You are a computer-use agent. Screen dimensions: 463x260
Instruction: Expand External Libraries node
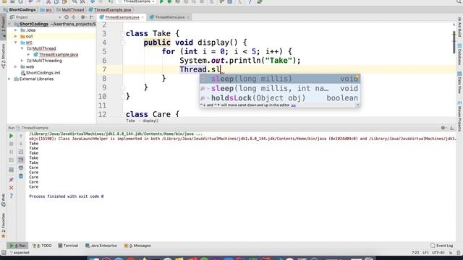9,79
